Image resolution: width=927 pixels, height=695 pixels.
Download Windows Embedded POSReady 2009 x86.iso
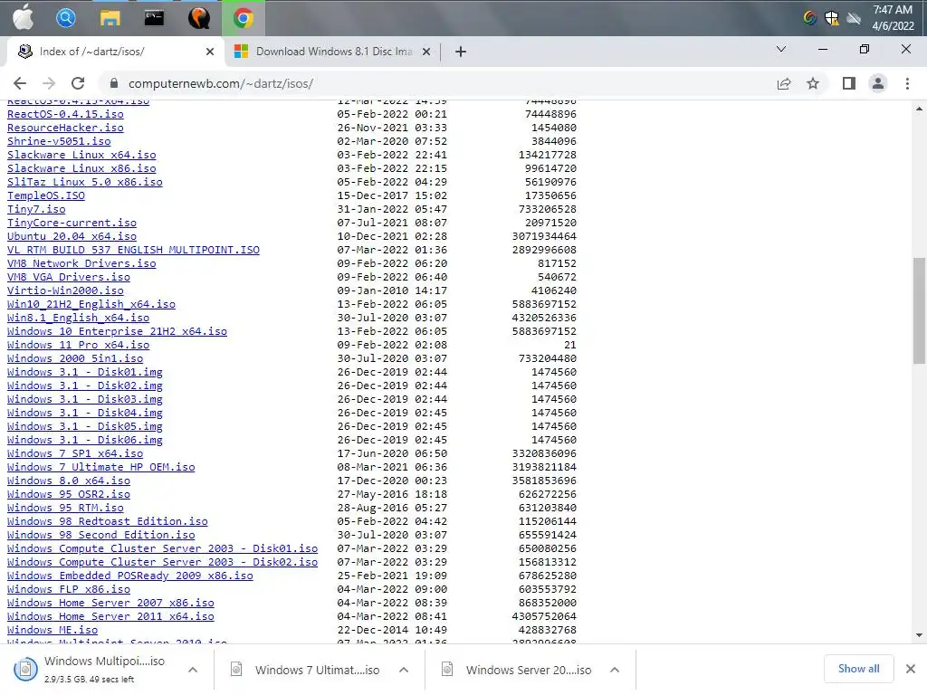(x=130, y=576)
